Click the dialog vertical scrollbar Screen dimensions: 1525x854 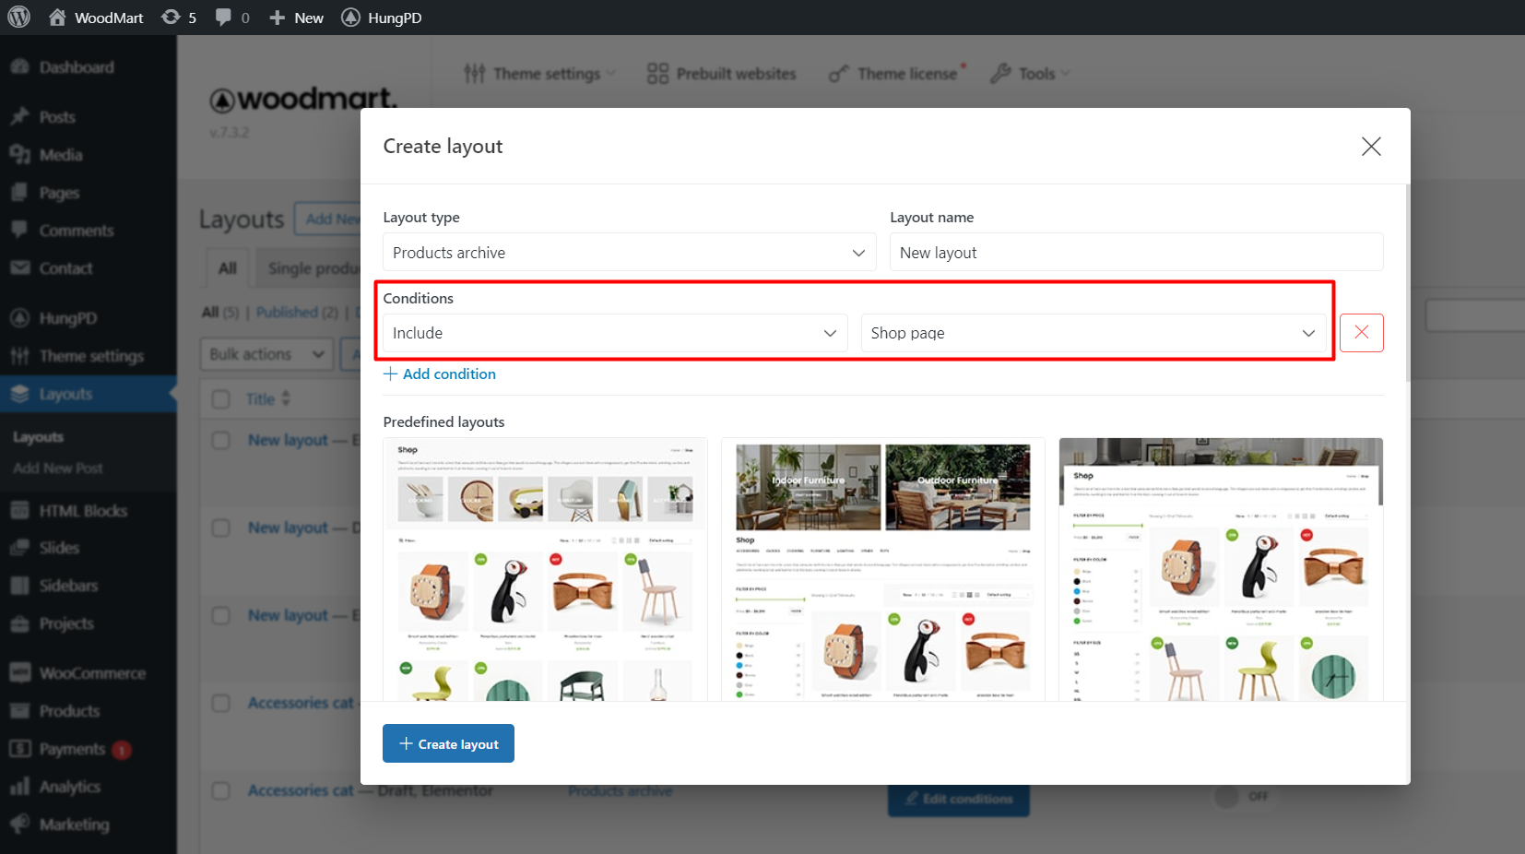(1407, 282)
